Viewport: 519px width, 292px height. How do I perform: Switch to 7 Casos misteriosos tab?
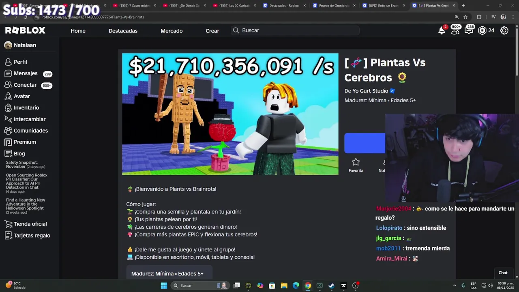(x=134, y=5)
